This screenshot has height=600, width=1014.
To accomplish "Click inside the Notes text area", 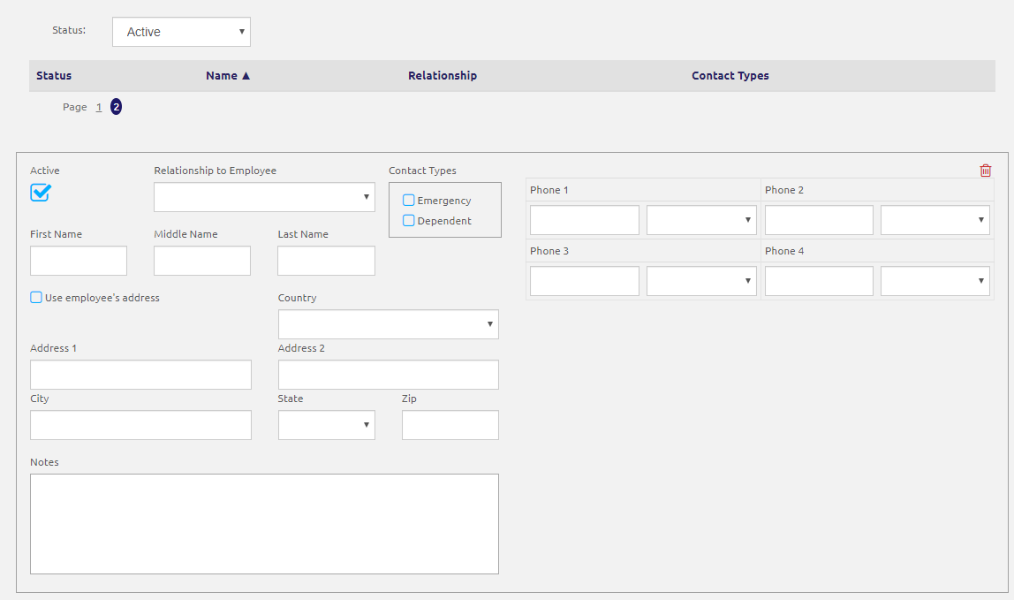I will click(x=264, y=523).
